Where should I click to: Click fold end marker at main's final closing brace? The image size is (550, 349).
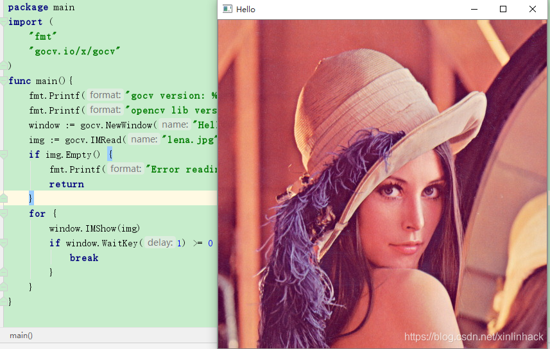(3, 302)
